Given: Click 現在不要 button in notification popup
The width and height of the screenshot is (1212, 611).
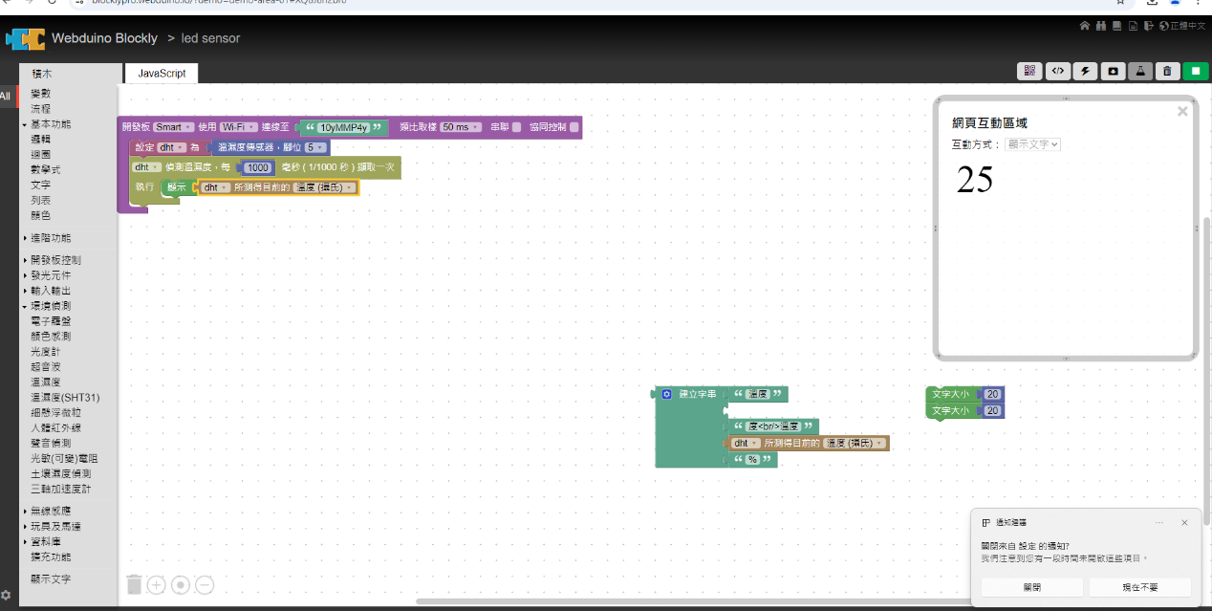Looking at the screenshot, I should coord(1139,587).
